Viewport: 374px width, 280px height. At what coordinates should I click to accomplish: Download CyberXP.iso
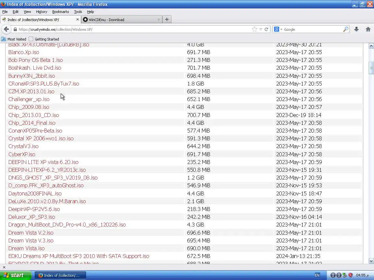[22, 154]
